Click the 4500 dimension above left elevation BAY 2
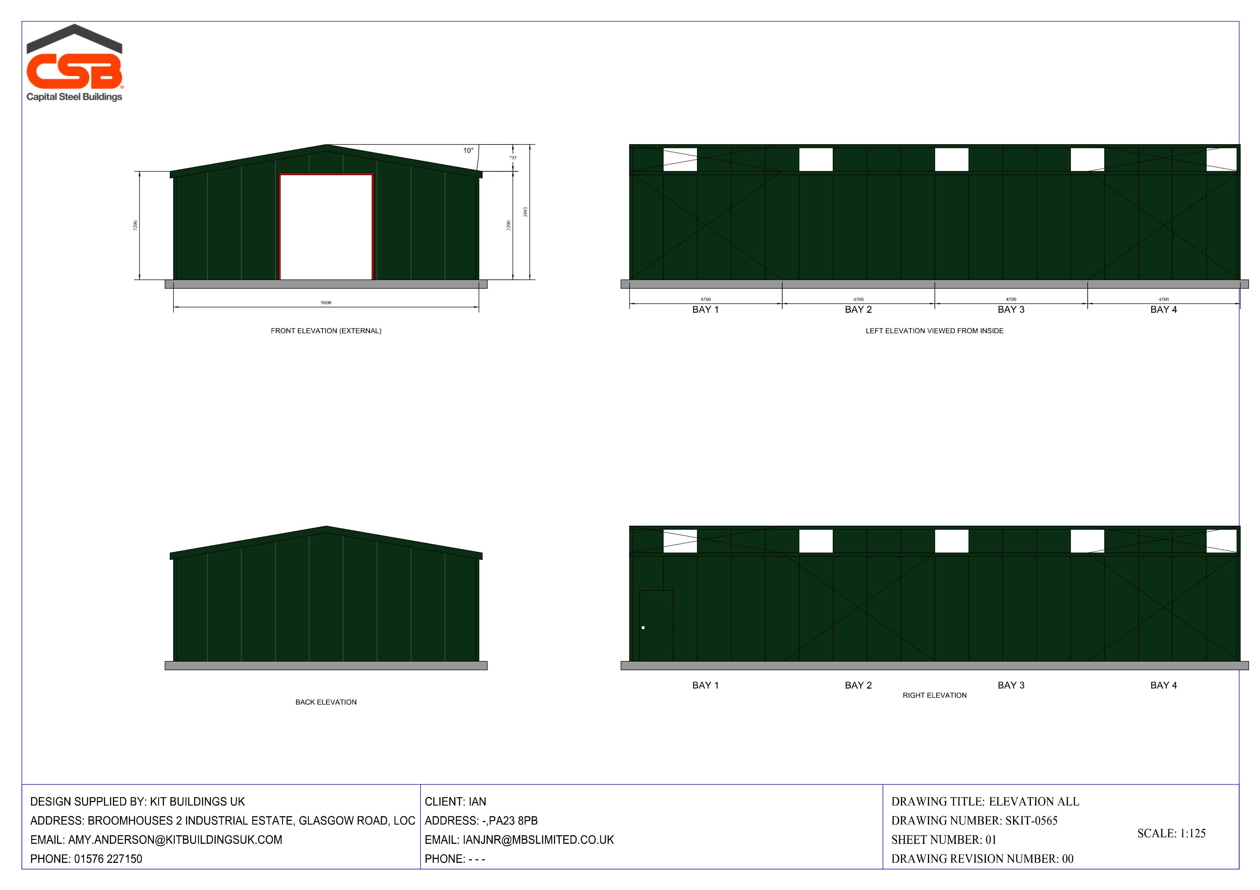Viewport: 1260px width, 890px height. pyautogui.click(x=858, y=299)
